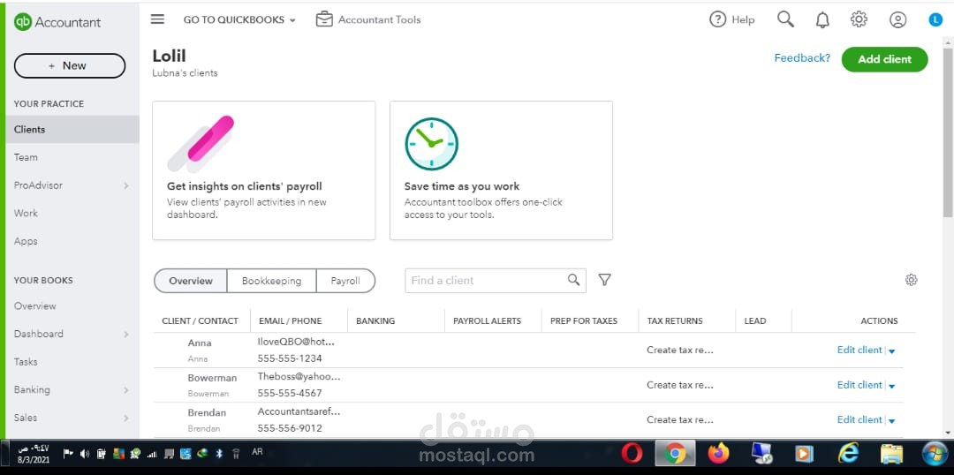Select the Overview client view tab
Viewport: 954px width, 475px height.
tap(191, 281)
